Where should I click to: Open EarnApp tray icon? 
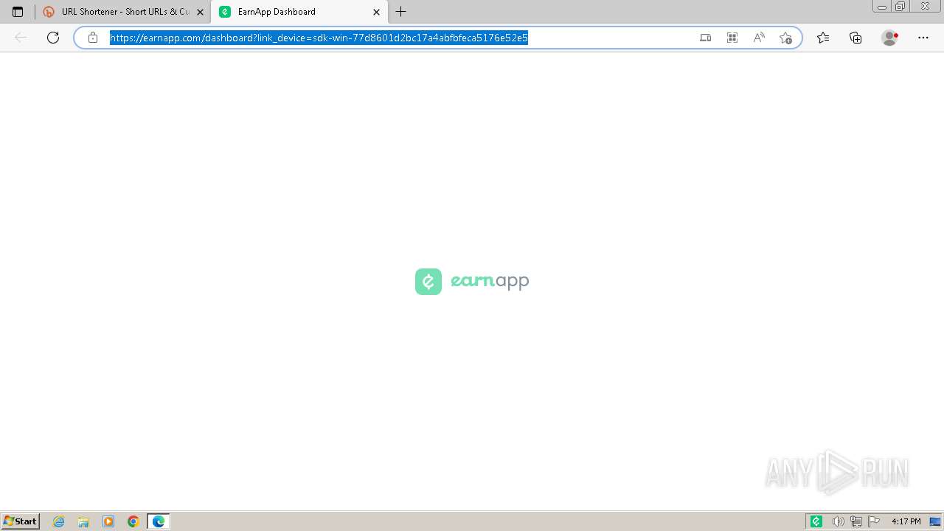[x=816, y=521]
